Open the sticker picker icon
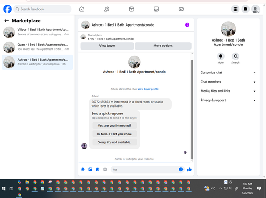266x198 pixels. 97,169
